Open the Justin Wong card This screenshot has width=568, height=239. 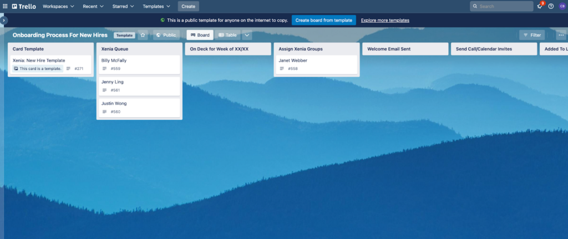point(139,108)
